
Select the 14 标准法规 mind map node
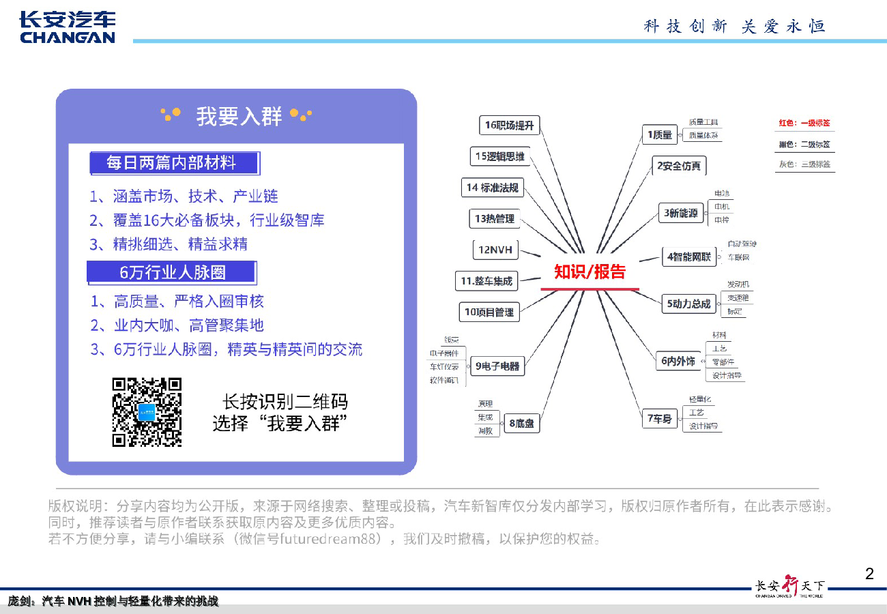493,187
